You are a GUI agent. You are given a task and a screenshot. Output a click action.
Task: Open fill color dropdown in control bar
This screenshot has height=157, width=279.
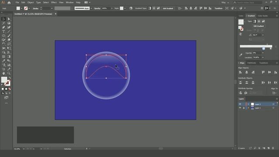point(21,8)
